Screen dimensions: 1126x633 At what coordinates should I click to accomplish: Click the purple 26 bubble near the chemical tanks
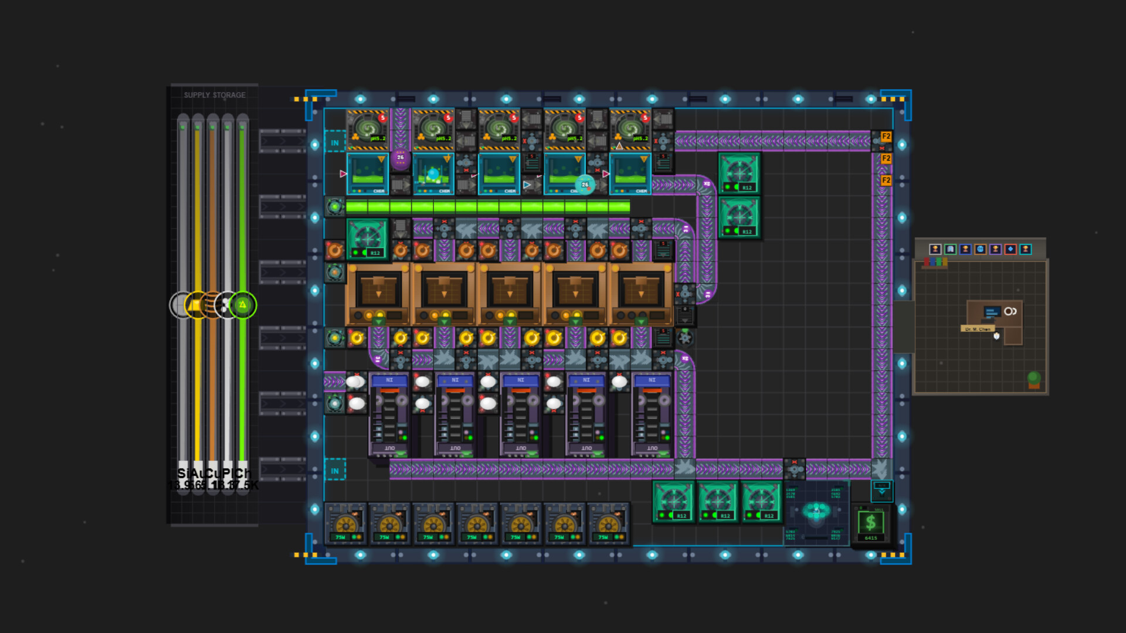click(x=402, y=158)
